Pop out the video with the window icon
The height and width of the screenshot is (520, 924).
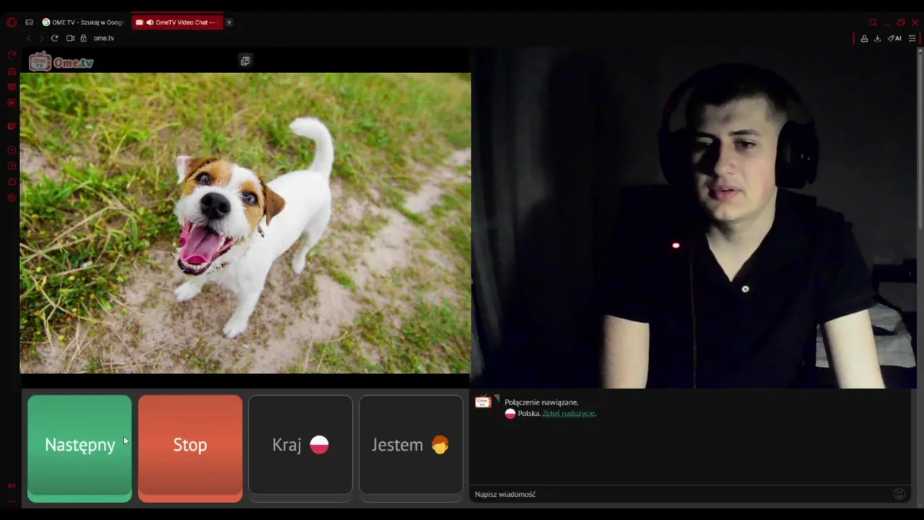point(245,61)
